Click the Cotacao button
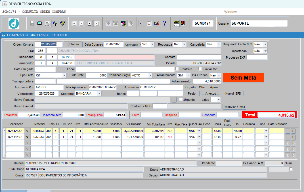The width and height of the screenshot is (304, 192). point(73,44)
